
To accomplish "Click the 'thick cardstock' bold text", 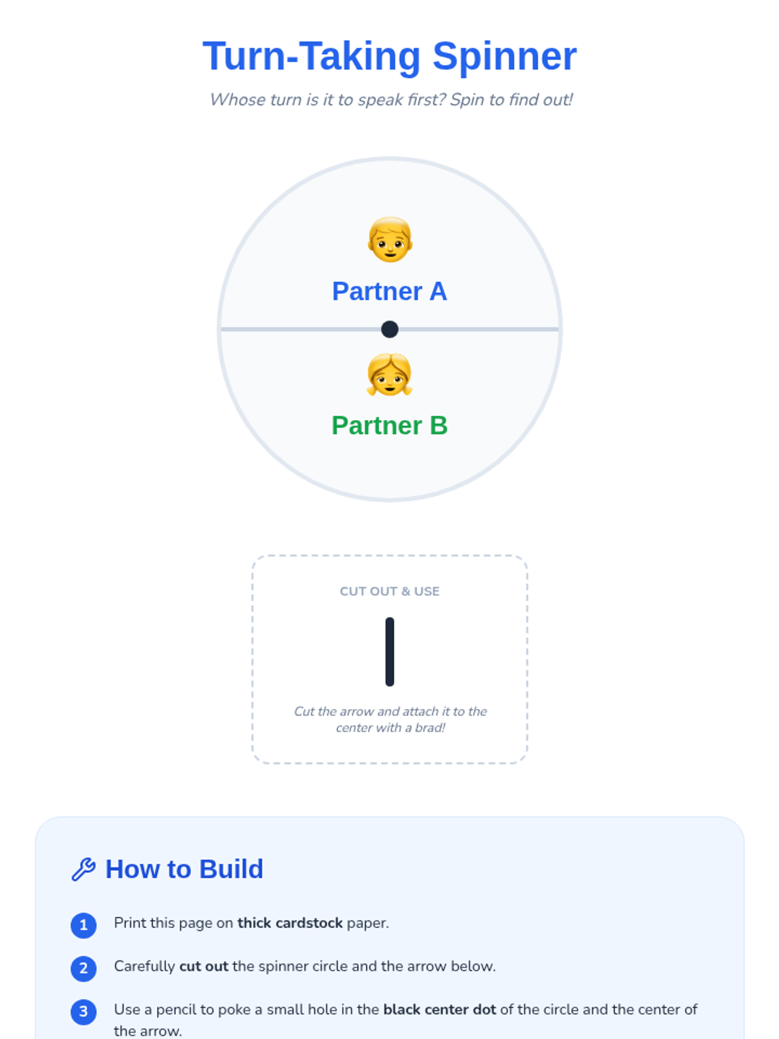I will pyautogui.click(x=290, y=923).
